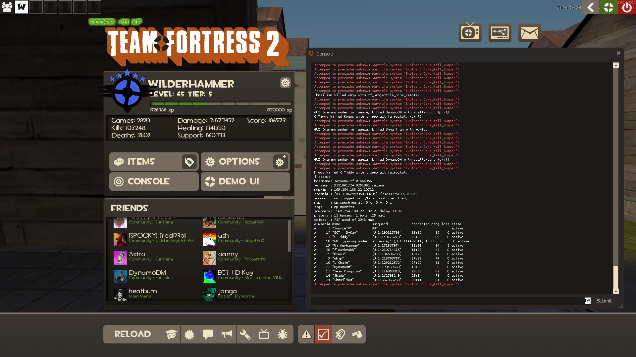The height and width of the screenshot is (357, 636).
Task: Click ash's unicorn avatar thumbnail
Action: pos(209,240)
